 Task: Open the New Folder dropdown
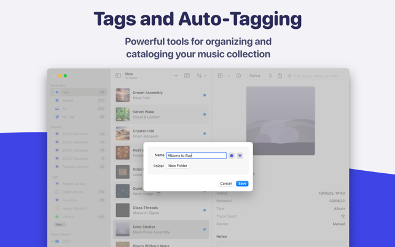point(178,166)
